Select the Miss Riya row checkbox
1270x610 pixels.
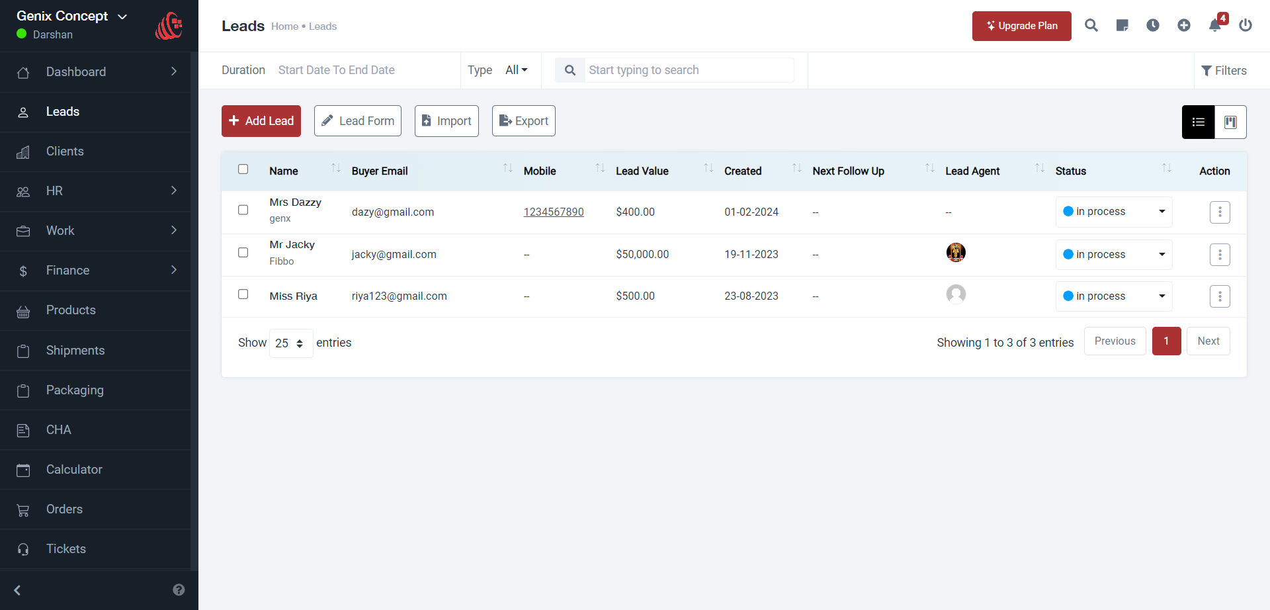243,294
